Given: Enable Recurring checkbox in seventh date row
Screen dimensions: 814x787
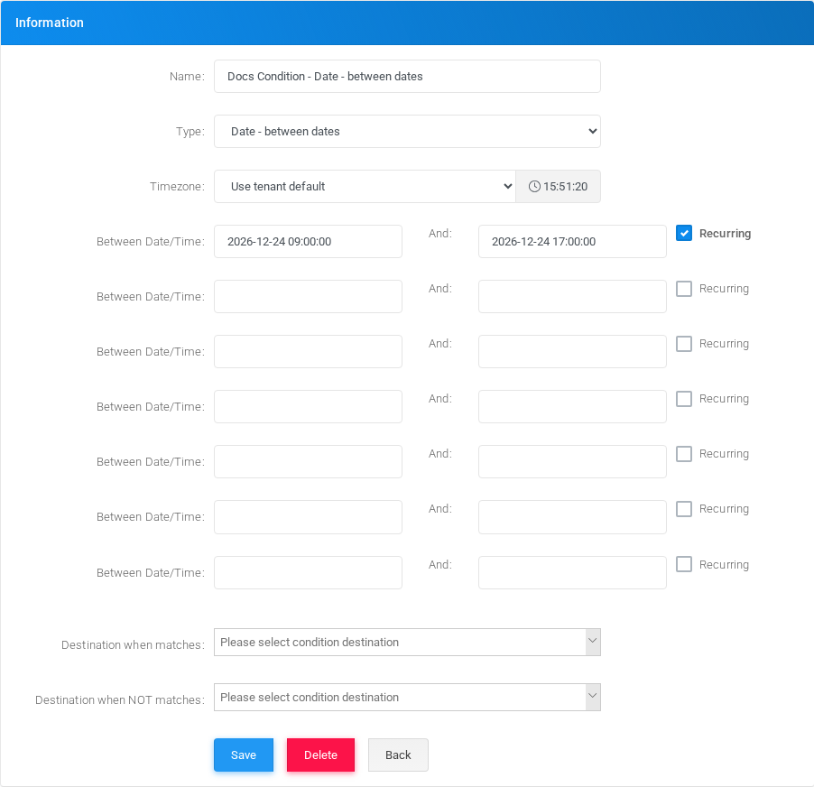Looking at the screenshot, I should pyautogui.click(x=684, y=564).
